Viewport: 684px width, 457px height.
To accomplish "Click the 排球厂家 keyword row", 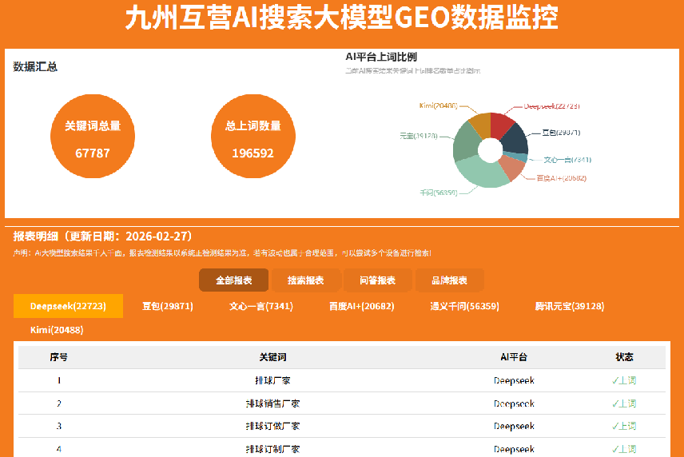I will pyautogui.click(x=341, y=380).
